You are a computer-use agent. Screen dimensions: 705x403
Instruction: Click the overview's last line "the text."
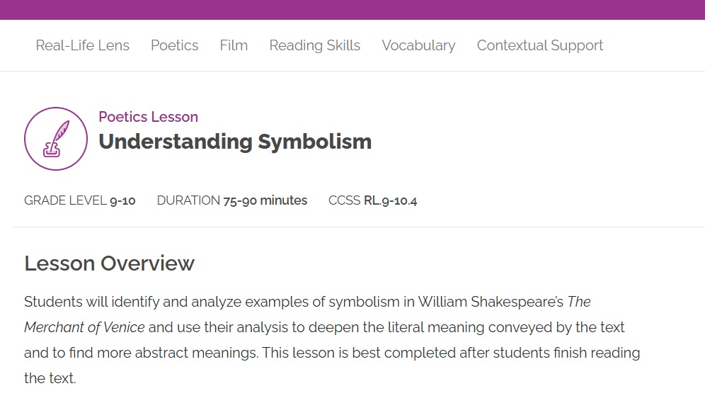(x=50, y=378)
